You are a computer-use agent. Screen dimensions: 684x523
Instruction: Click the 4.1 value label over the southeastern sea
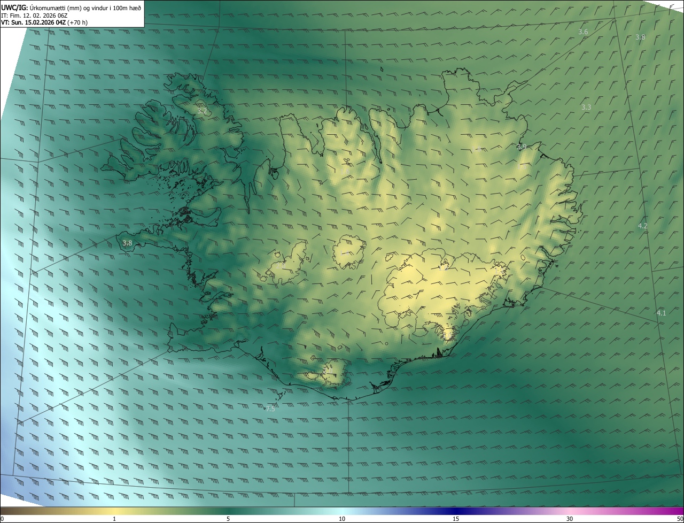coord(662,313)
